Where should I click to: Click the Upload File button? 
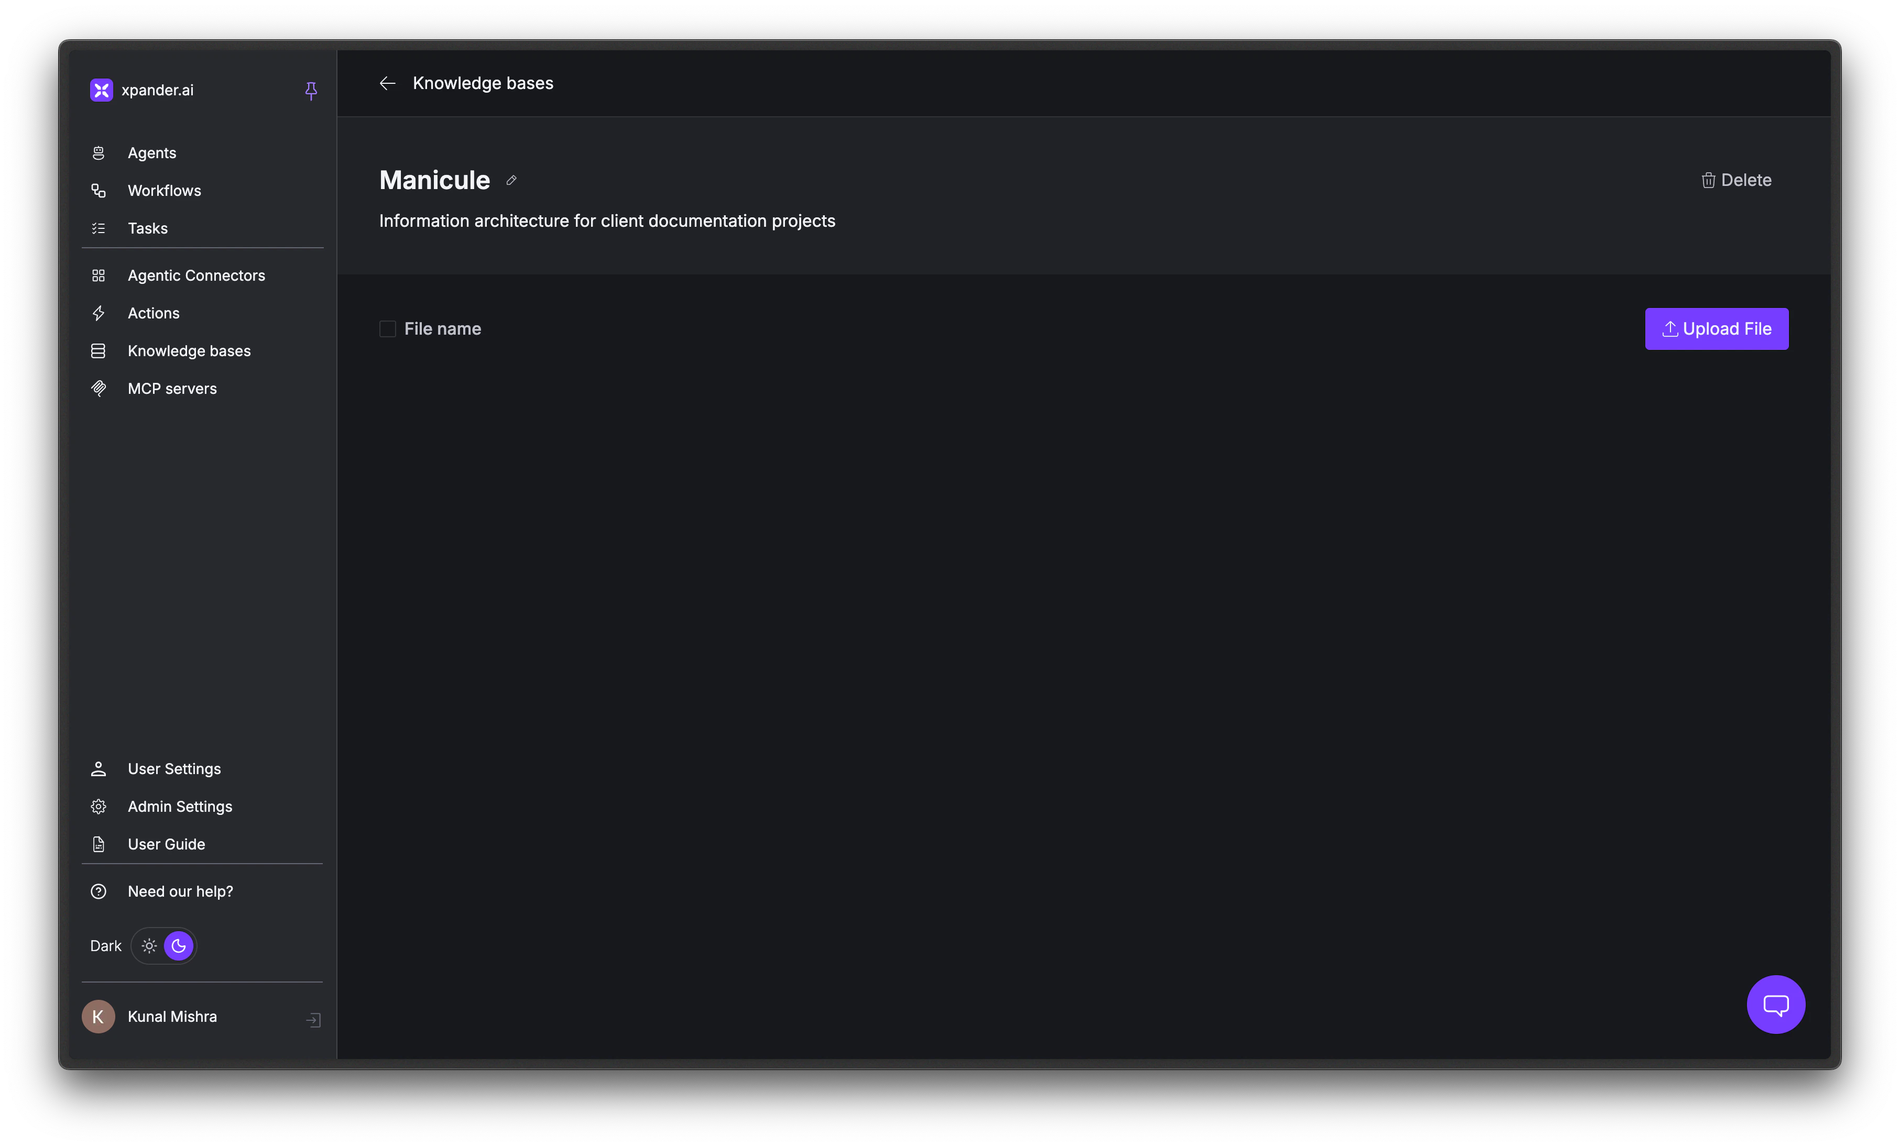(1717, 329)
